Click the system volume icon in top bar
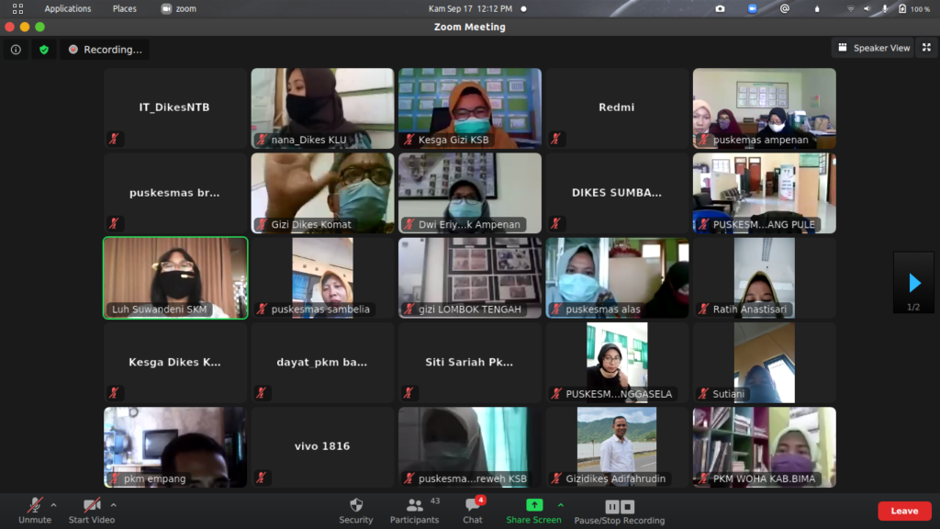The height and width of the screenshot is (529, 940). pyautogui.click(x=885, y=8)
